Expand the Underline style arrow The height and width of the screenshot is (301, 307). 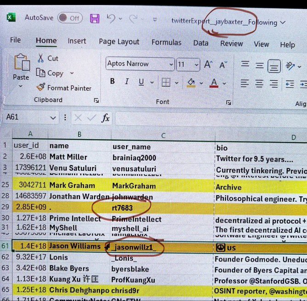(x=152, y=82)
